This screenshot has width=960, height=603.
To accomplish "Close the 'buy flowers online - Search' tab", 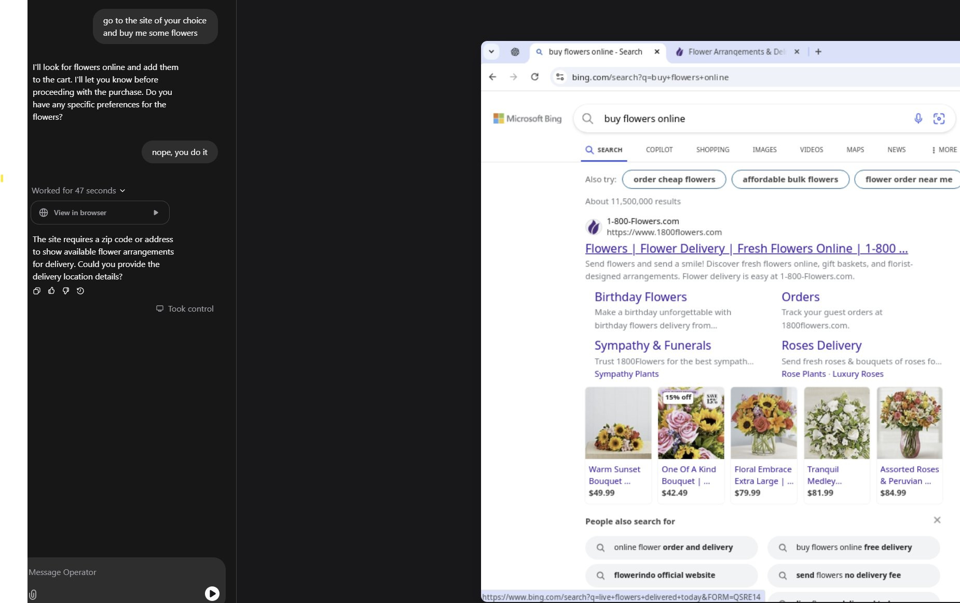I will (x=657, y=51).
